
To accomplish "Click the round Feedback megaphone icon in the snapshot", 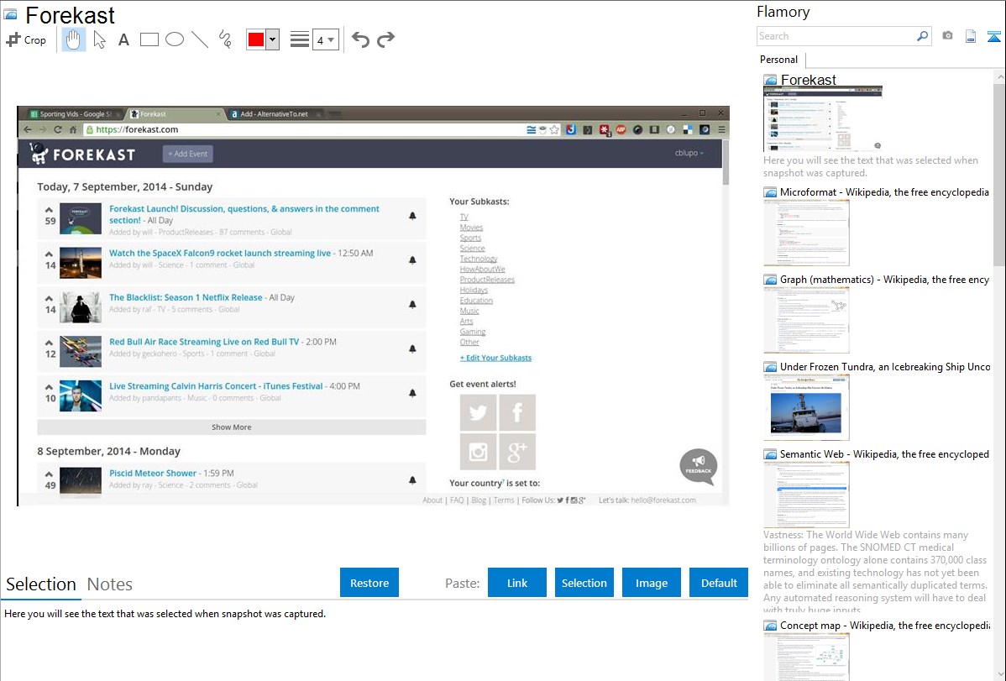I will pos(699,466).
